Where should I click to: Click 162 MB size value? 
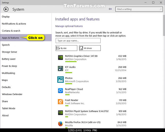pos(122,89)
